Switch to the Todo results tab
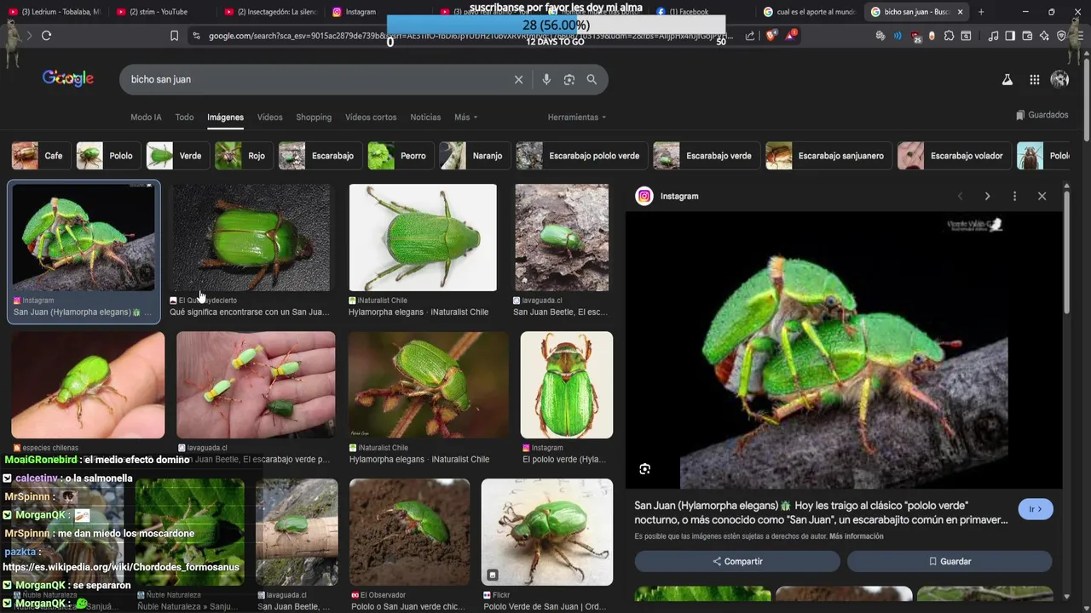Screen dimensions: 1091x613 point(184,117)
